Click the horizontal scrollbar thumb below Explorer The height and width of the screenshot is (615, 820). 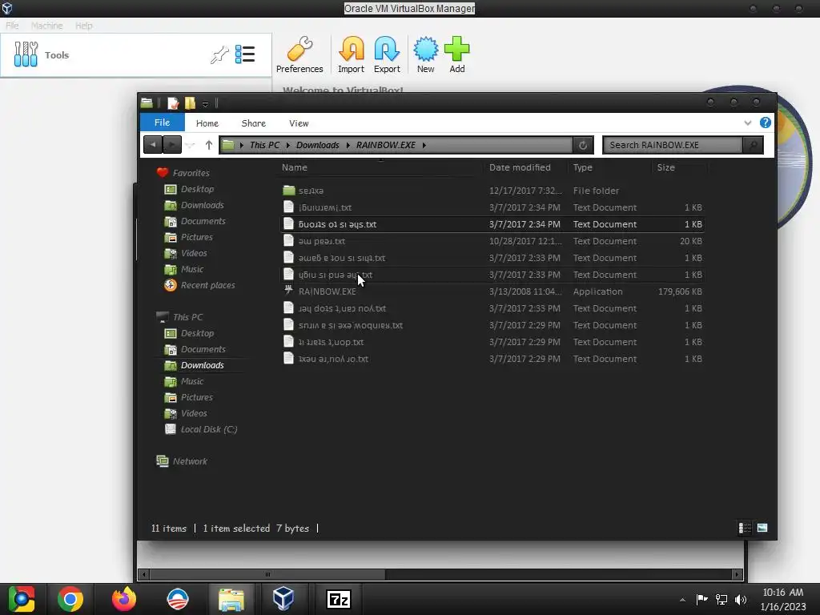click(x=267, y=574)
